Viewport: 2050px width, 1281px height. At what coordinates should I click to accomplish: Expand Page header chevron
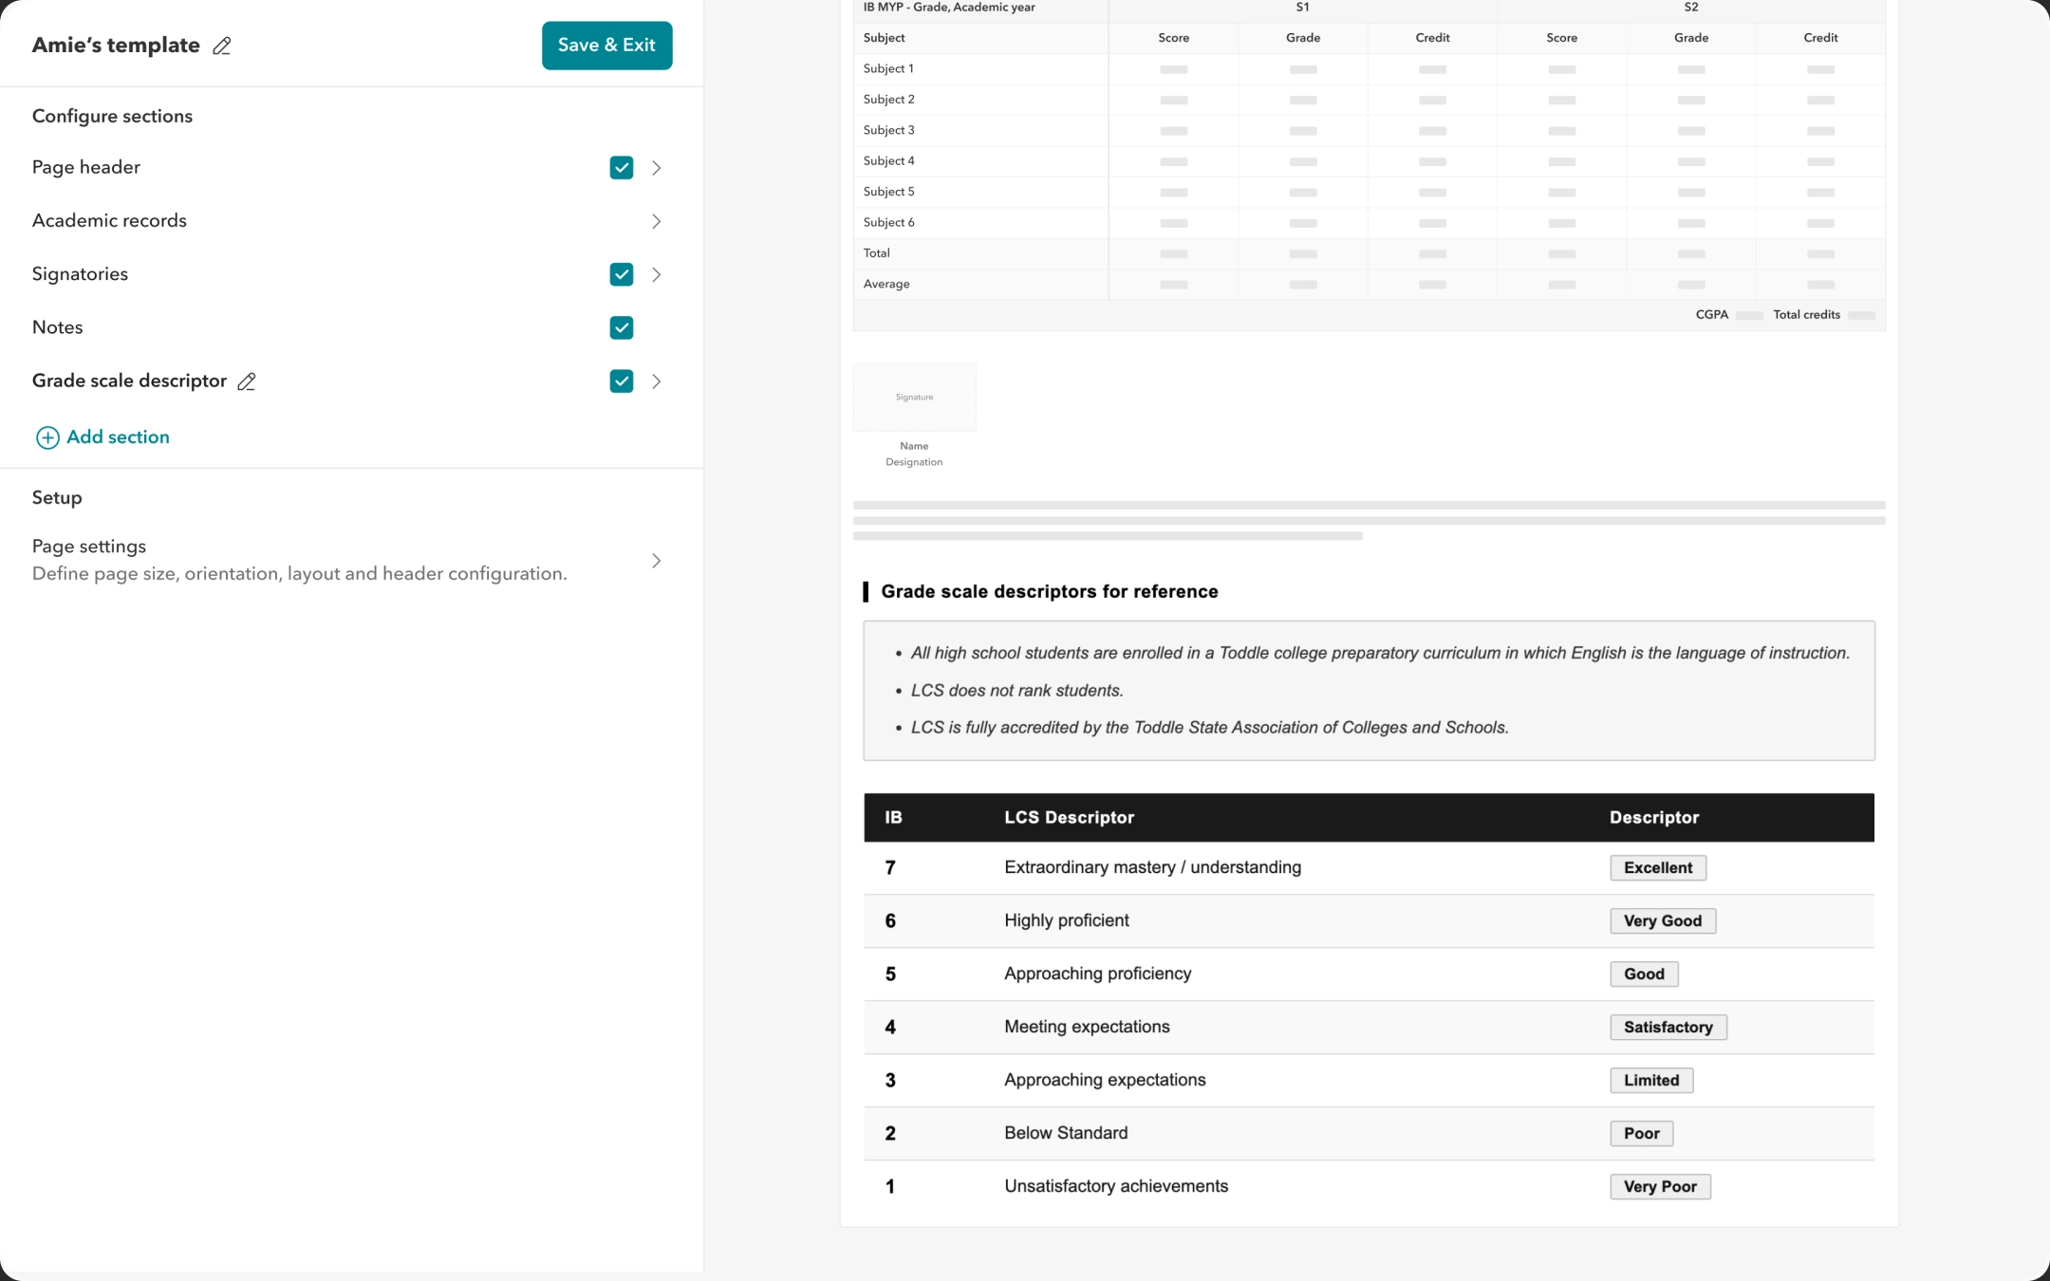point(657,168)
